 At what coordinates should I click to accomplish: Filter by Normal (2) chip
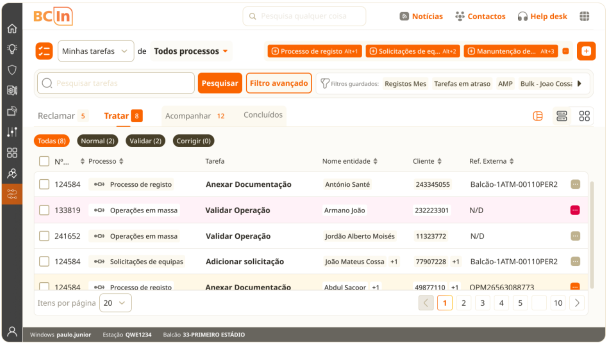(97, 141)
